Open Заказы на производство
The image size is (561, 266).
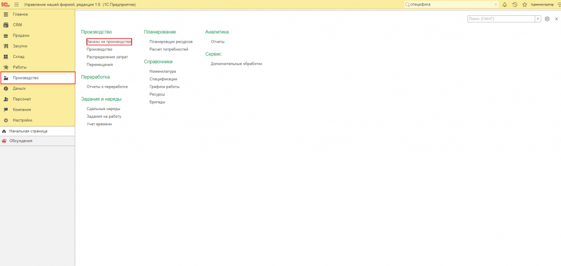point(109,42)
